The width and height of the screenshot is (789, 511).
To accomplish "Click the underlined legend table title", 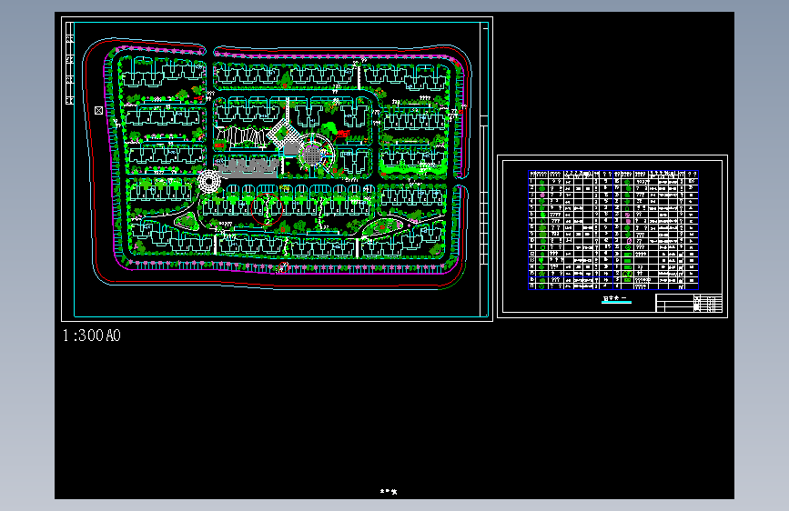I will coord(616,298).
